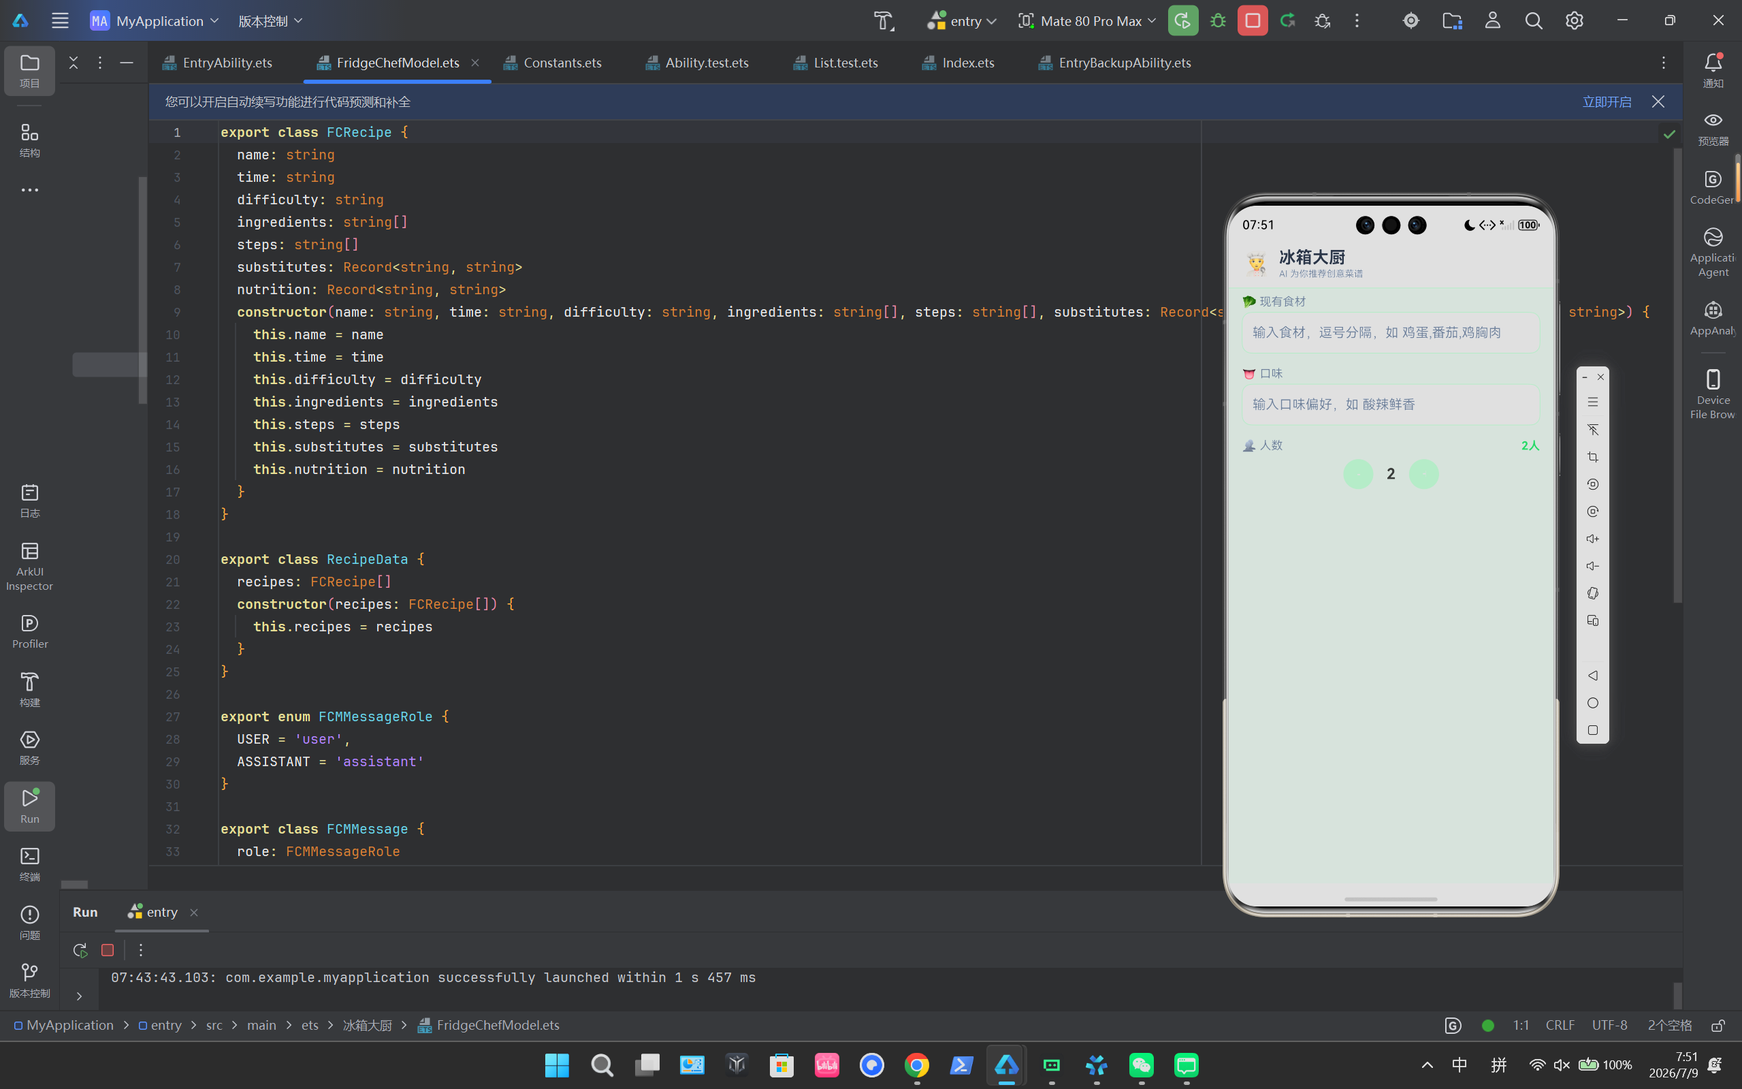Open the ArkUI Inspector panel

(29, 566)
